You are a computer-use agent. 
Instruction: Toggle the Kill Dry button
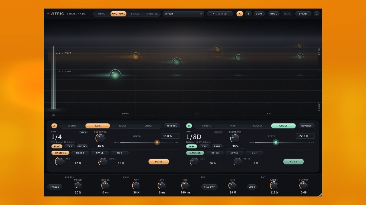coord(209,187)
